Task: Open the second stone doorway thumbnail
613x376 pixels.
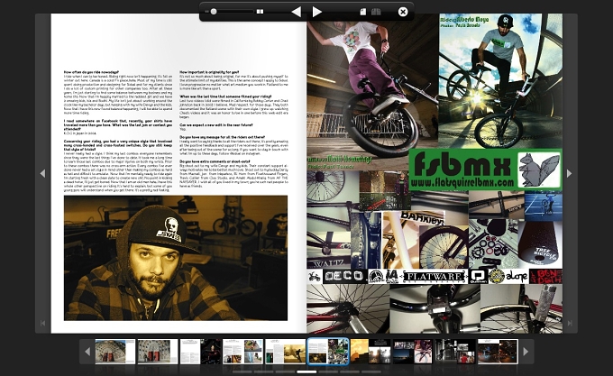Action: [x=158, y=352]
